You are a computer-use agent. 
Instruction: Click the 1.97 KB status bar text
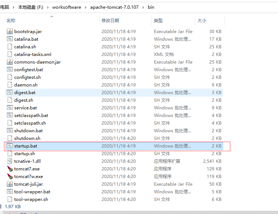tap(13, 207)
